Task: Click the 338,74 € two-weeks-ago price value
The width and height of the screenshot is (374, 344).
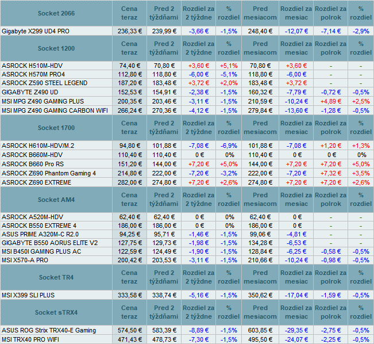Action: click(164, 295)
